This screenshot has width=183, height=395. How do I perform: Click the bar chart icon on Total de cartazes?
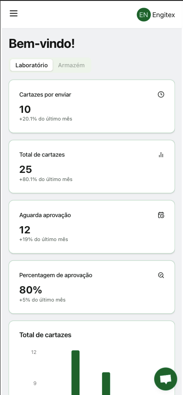click(161, 155)
